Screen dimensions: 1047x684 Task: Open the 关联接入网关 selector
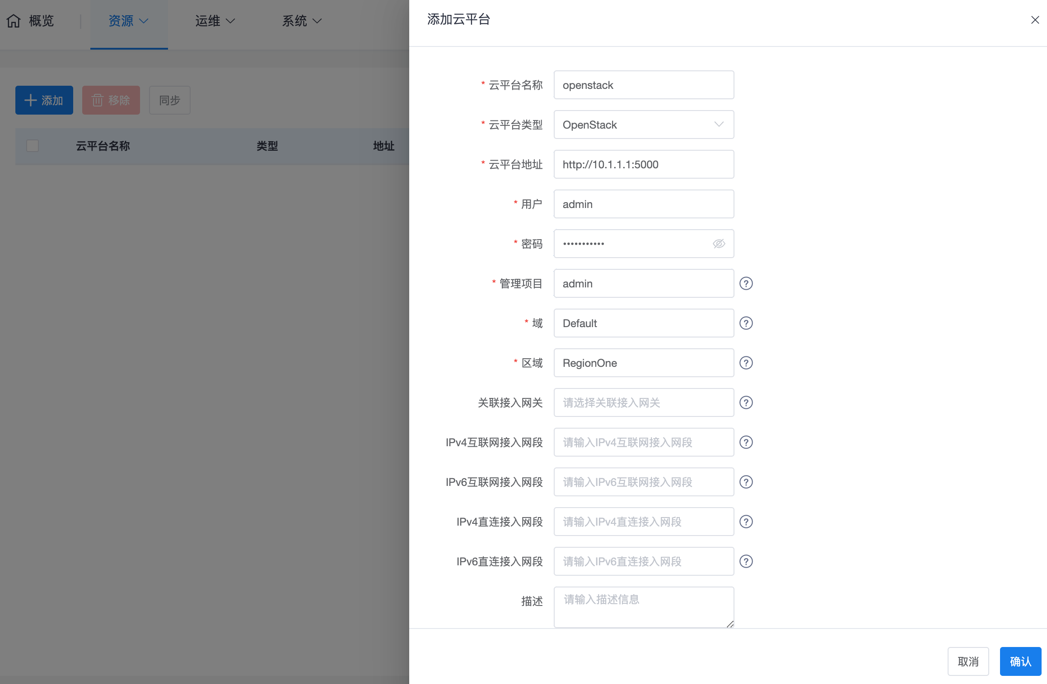click(644, 402)
